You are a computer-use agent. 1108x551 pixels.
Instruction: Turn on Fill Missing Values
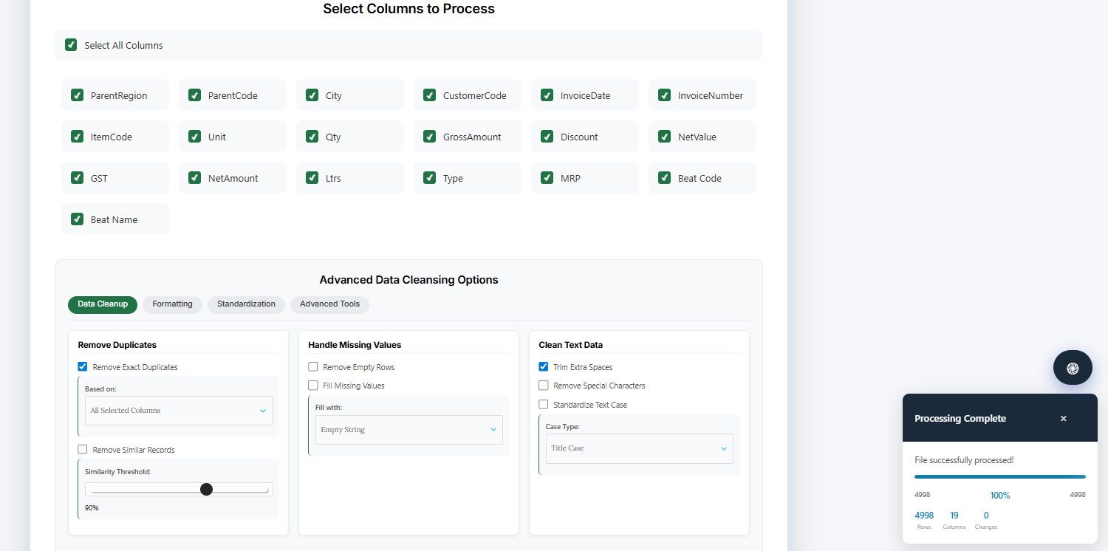[313, 386]
